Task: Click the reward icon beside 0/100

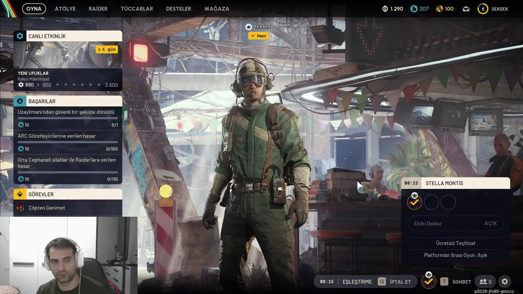Action: point(21,149)
